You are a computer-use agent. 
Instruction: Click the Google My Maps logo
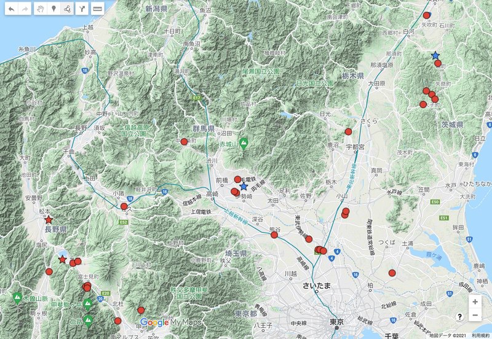pos(167,322)
